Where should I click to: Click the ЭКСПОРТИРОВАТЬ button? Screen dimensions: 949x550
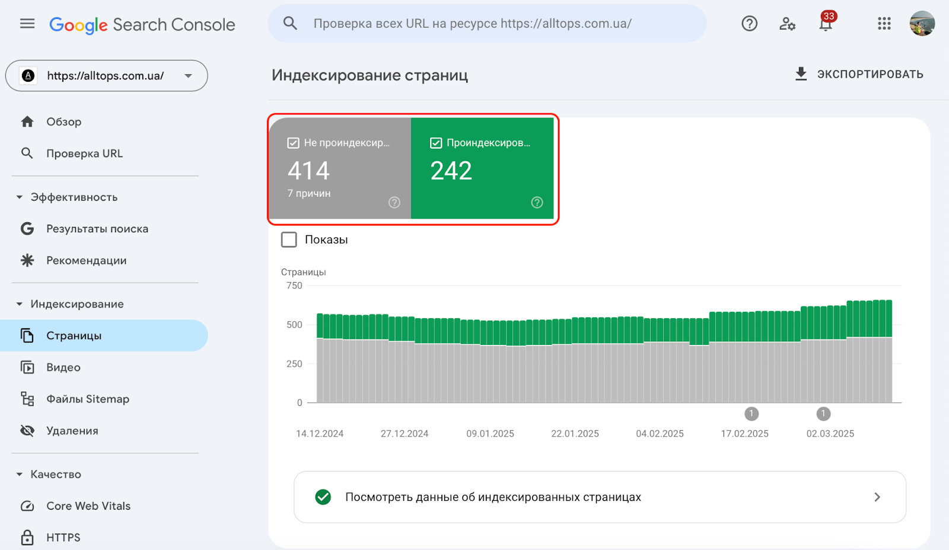pyautogui.click(x=859, y=74)
